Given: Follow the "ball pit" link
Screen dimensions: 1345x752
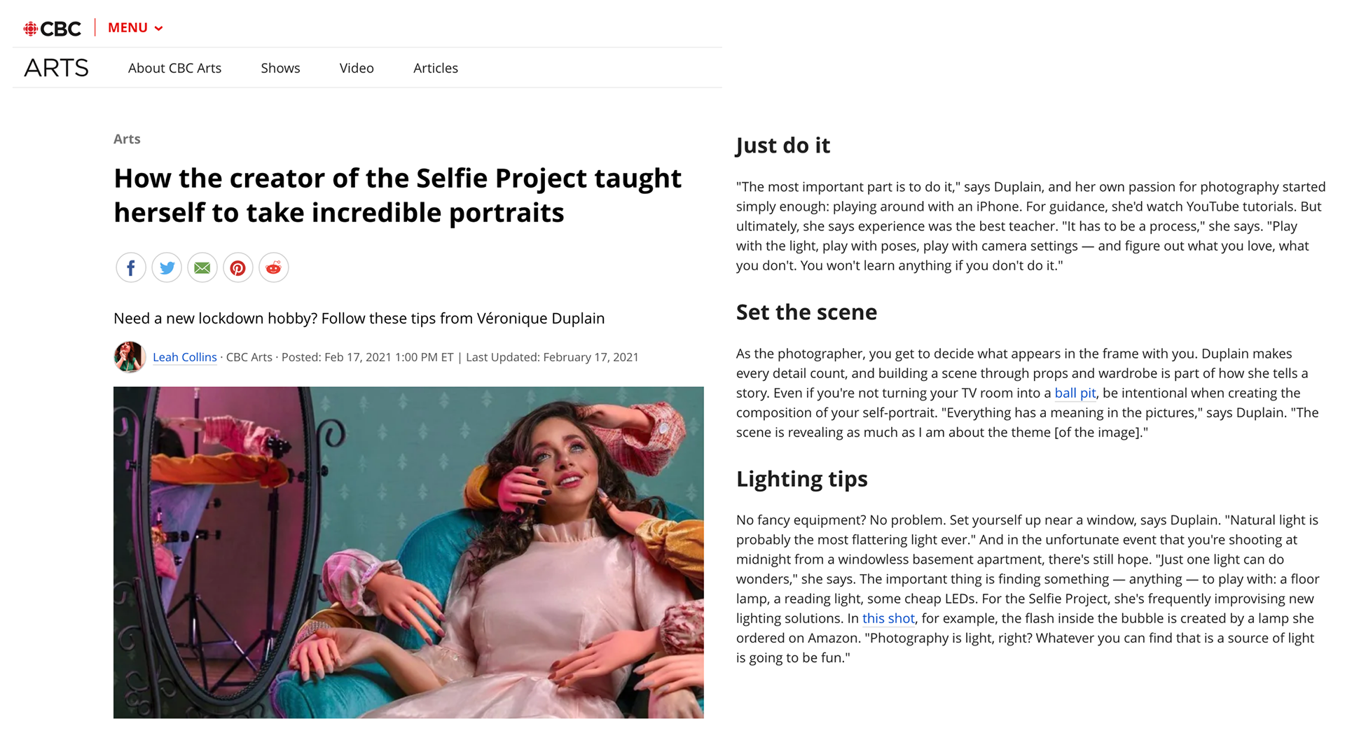Looking at the screenshot, I should (x=1075, y=393).
